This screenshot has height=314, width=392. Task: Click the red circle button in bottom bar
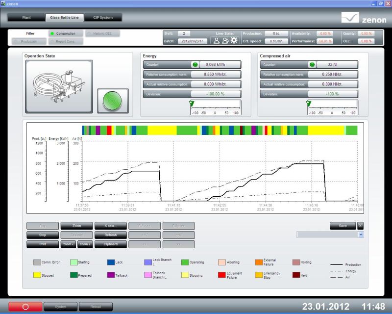coord(25,307)
